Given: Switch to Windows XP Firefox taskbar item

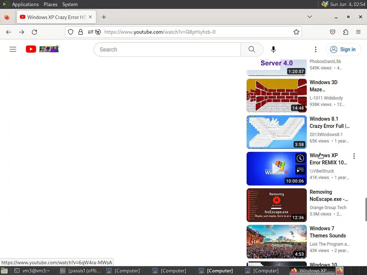Looking at the screenshot, I should (x=312, y=271).
